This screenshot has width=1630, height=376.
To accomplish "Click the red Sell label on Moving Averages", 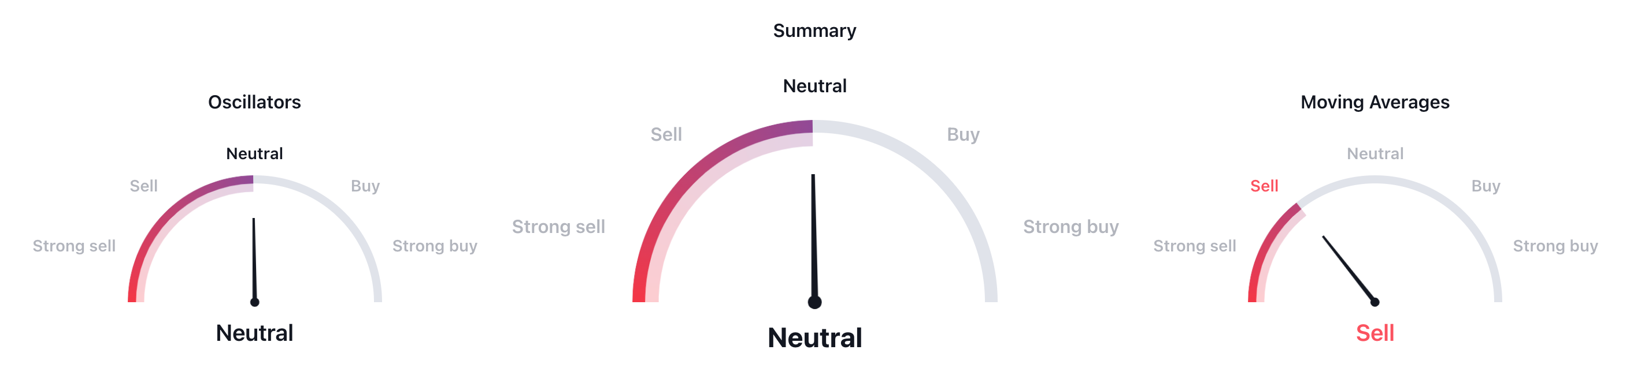I will (x=1264, y=186).
